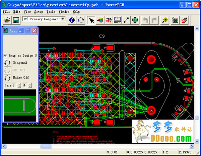Open the layer dropdown showing Primary Component
Viewport: 201px width, 156px height.
click(x=63, y=19)
